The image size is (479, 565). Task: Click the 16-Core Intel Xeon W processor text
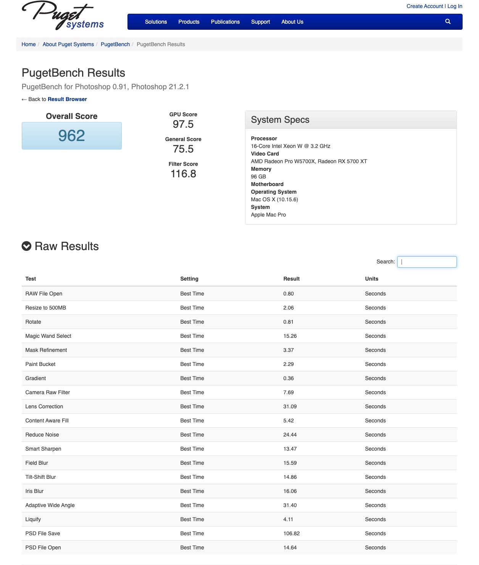coord(290,146)
